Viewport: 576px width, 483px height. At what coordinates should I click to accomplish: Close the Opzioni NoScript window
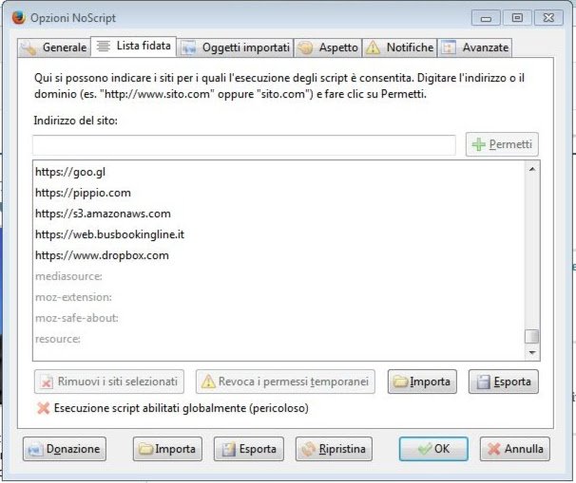548,18
